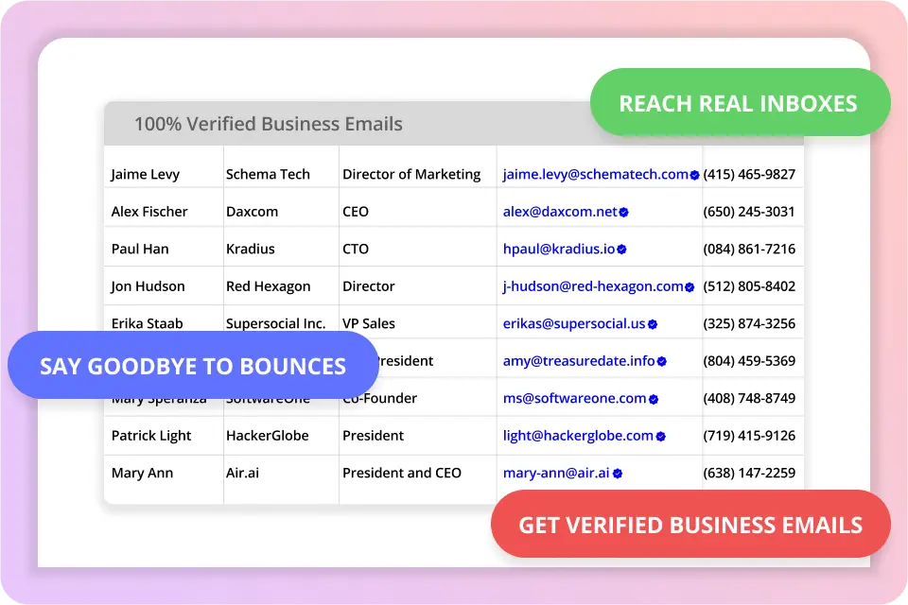
Task: Click the 100% Verified Business Emails header
Action: (269, 124)
